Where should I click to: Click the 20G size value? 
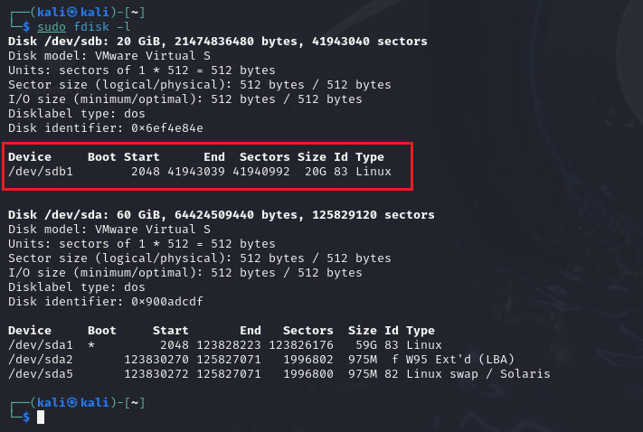(312, 171)
